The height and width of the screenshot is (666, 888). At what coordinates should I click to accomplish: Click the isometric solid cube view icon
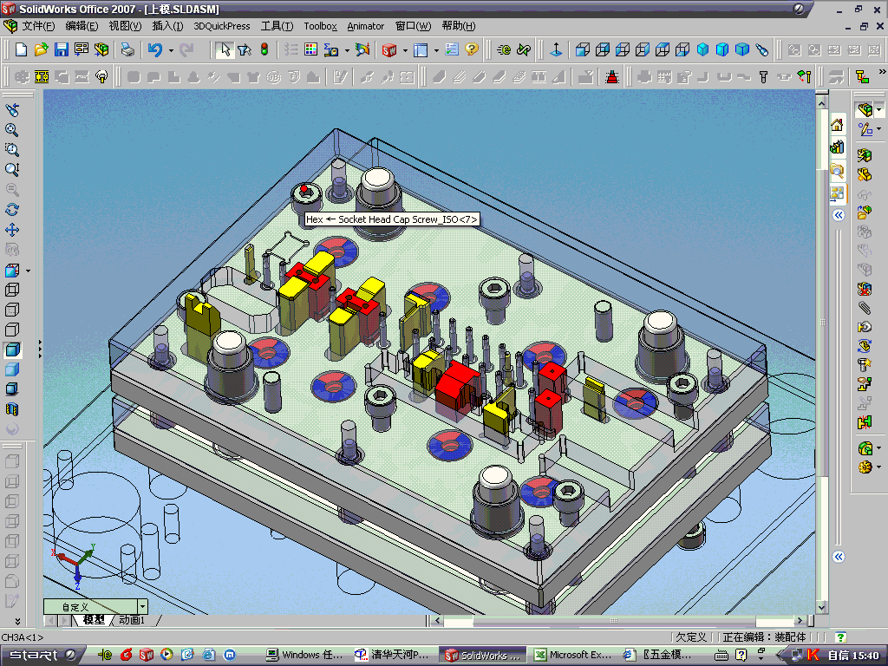[x=702, y=49]
